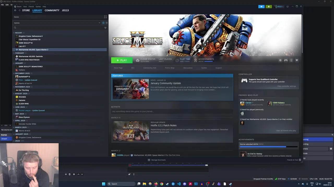Open the Steam menu

click(19, 6)
